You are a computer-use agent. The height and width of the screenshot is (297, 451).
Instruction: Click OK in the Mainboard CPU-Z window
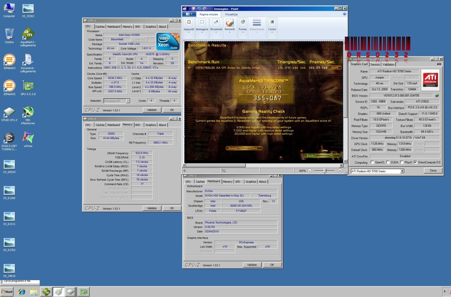click(272, 265)
